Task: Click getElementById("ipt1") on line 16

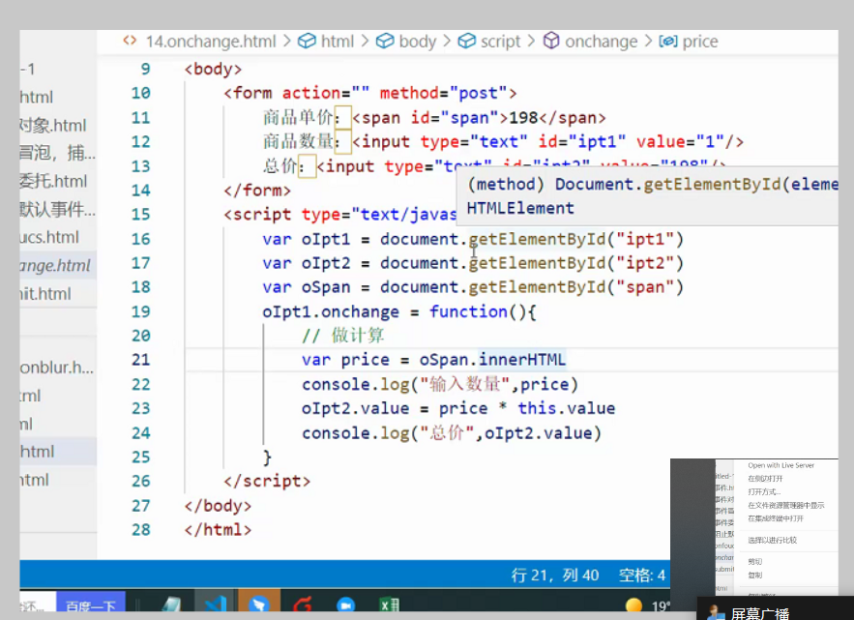Action: coord(575,239)
